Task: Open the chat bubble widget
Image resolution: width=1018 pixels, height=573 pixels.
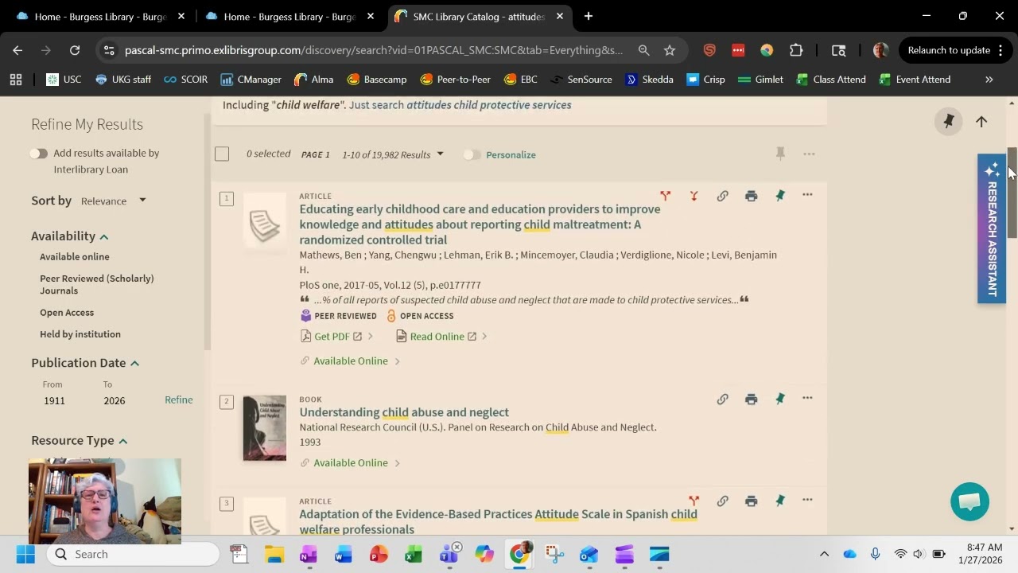Action: click(969, 501)
